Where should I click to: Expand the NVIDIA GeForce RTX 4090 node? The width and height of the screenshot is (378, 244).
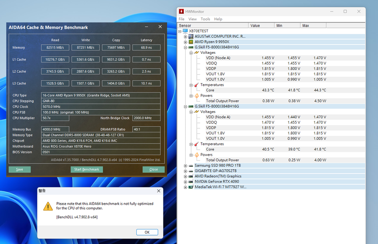tap(186, 182)
